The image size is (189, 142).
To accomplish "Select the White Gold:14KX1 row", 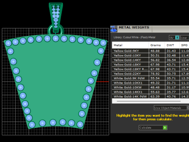I will [x=150, y=92].
